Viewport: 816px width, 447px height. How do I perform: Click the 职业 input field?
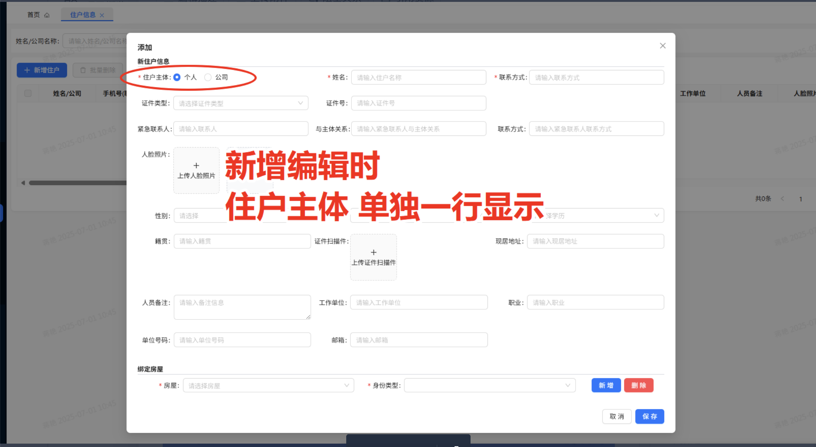(595, 302)
